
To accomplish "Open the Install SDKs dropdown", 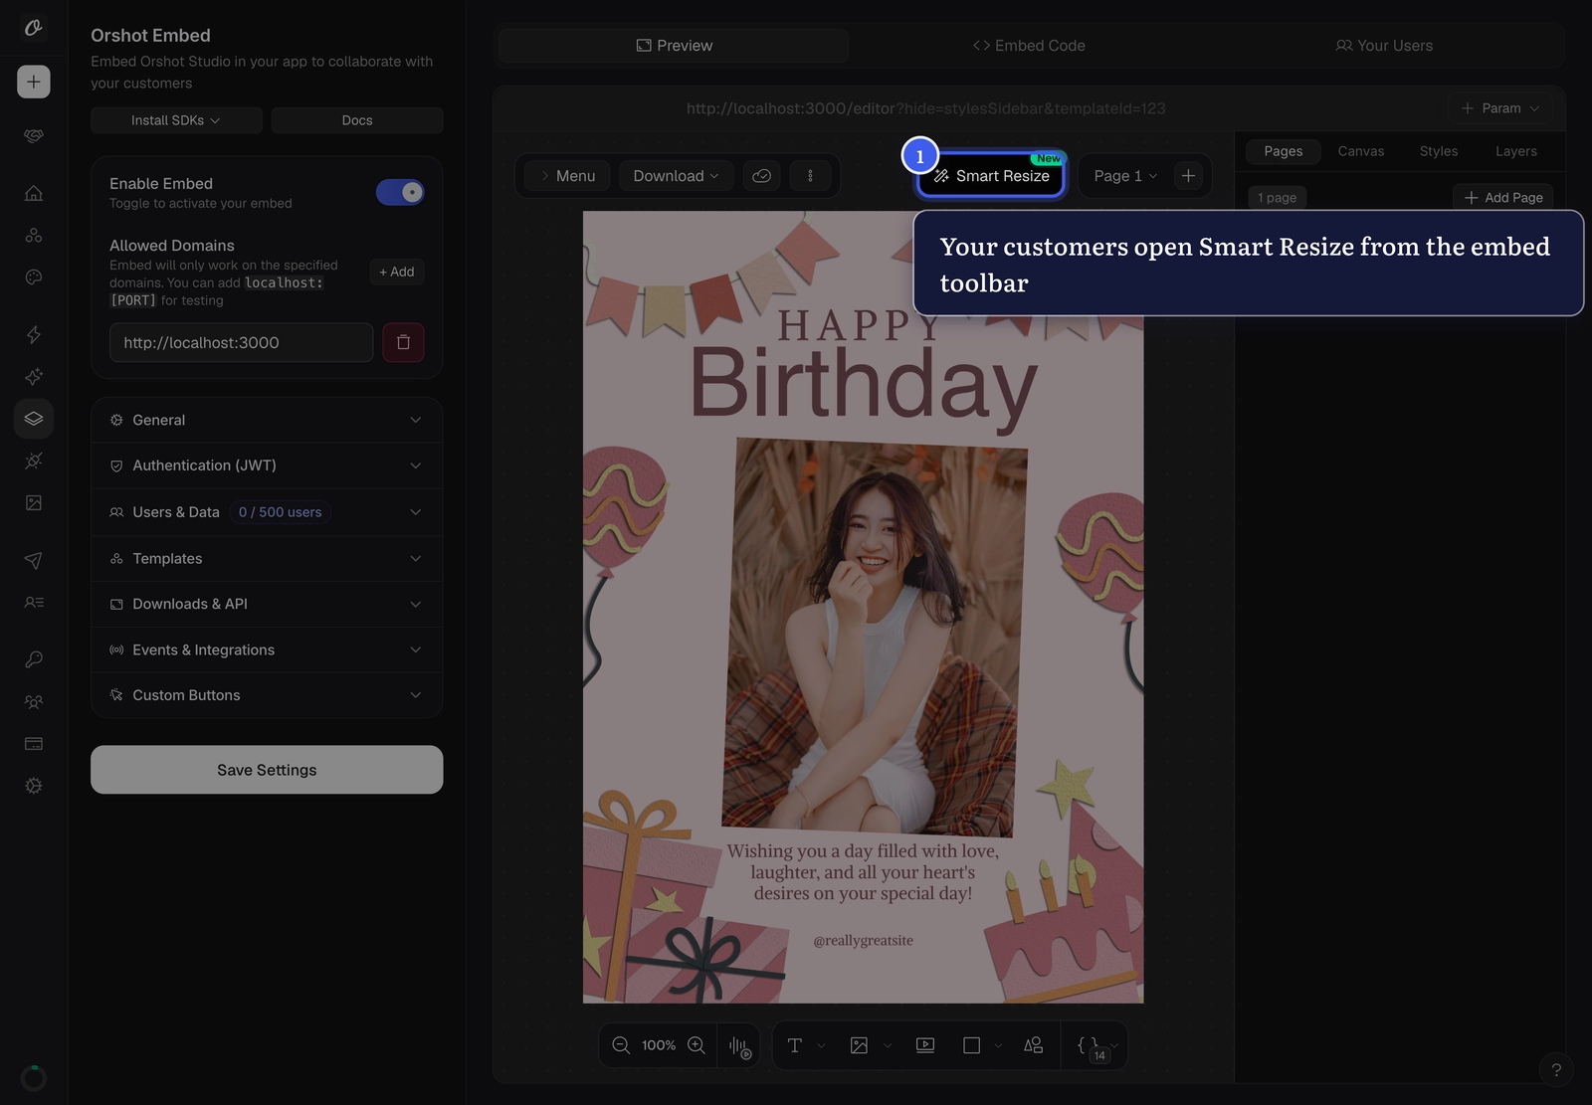I will 176,120.
